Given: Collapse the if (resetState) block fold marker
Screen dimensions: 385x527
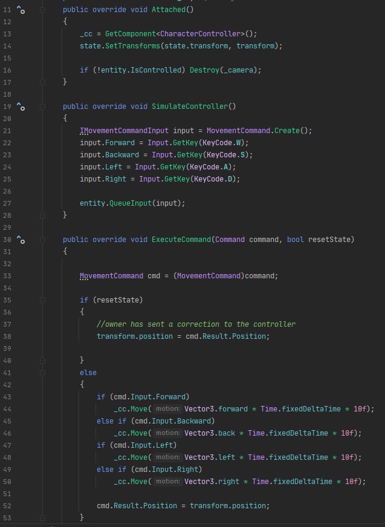Looking at the screenshot, I should point(43,300).
